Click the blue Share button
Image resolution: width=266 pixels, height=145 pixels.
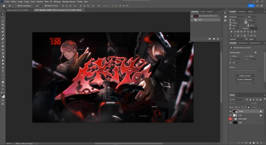[x=251, y=6]
